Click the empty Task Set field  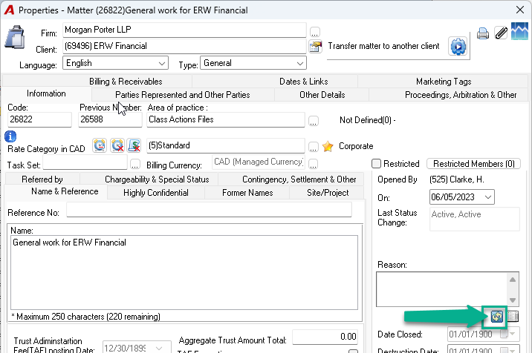(x=85, y=162)
